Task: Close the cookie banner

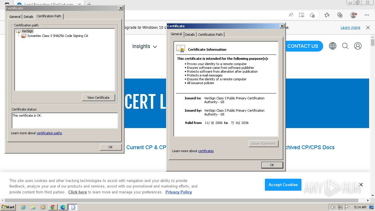Action: [361, 185]
